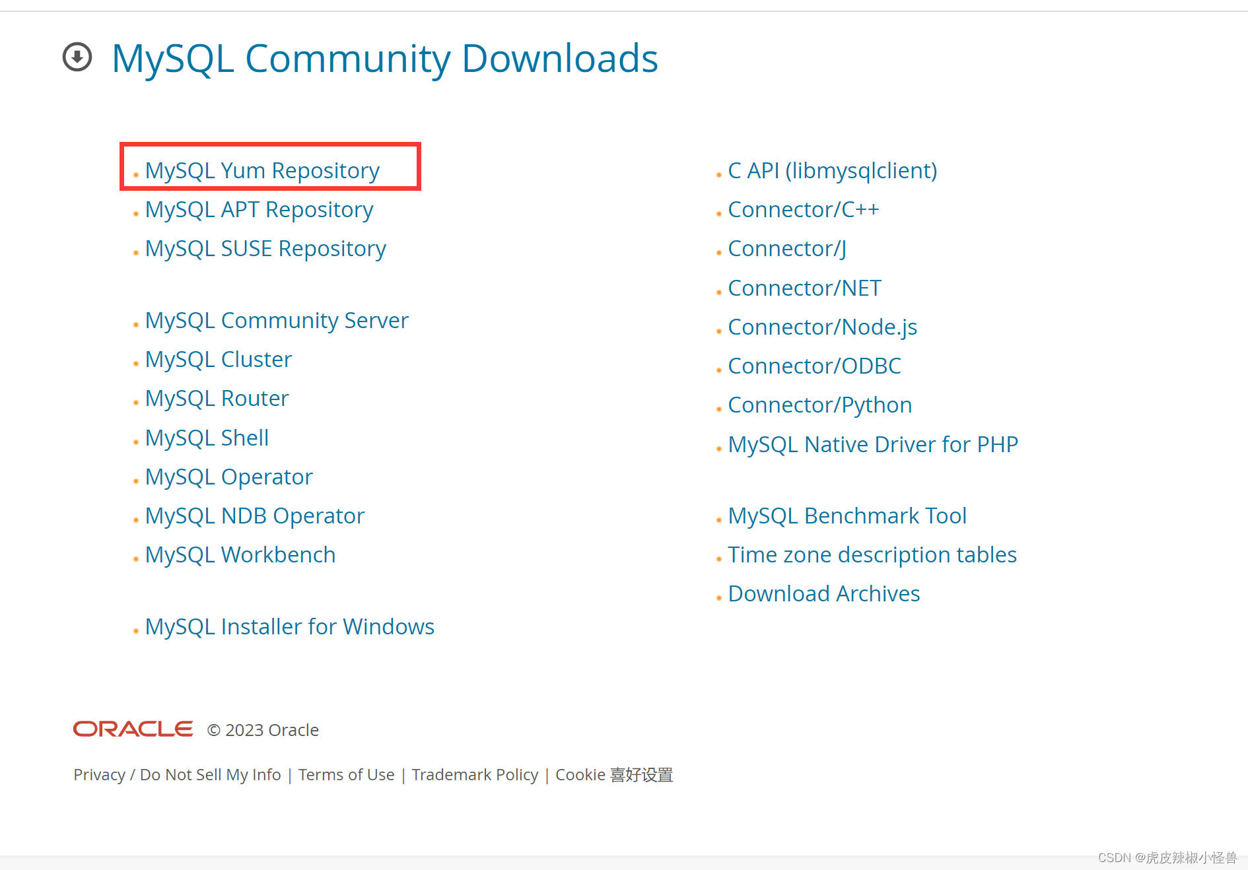The image size is (1248, 870).
Task: Select the MySQL Shell link
Action: [x=207, y=438]
